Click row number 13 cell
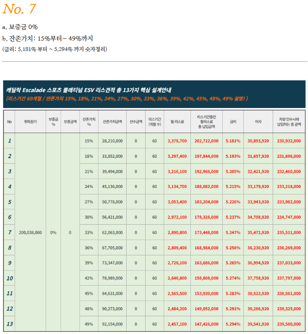 coord(9,324)
